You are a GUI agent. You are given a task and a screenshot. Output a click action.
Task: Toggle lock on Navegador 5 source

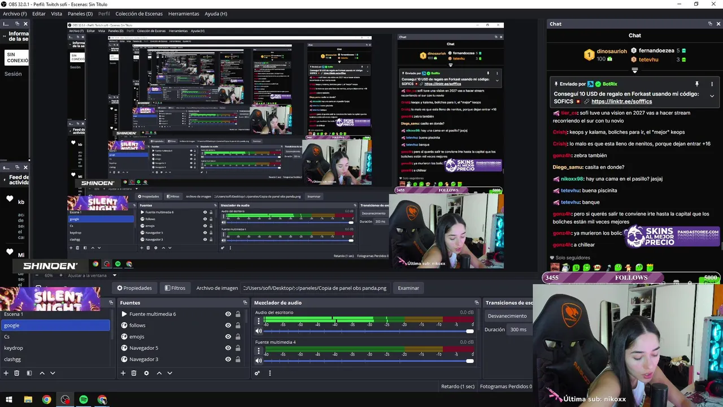coord(238,348)
